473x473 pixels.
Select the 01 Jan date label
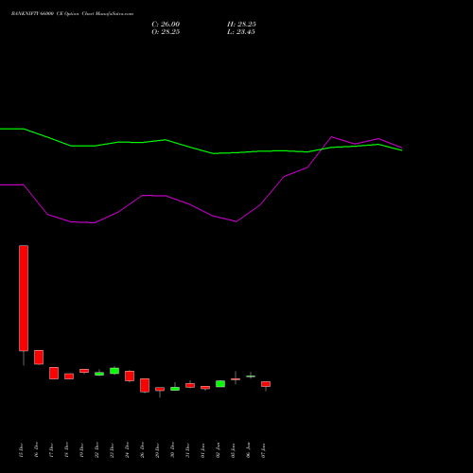coord(202,450)
